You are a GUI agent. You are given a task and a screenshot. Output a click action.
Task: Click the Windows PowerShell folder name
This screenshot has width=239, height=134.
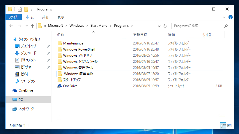pyautogui.click(x=79, y=49)
